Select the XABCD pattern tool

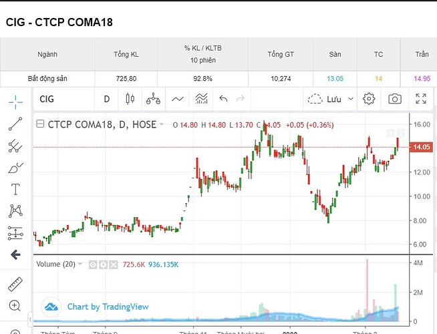coord(15,211)
